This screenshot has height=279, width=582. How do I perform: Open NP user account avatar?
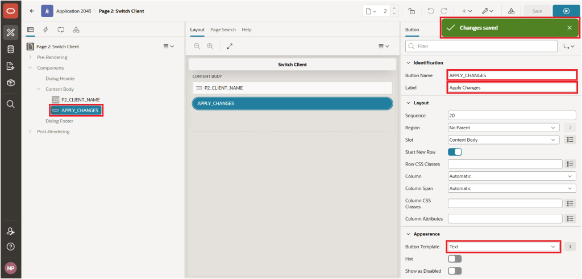(10, 268)
